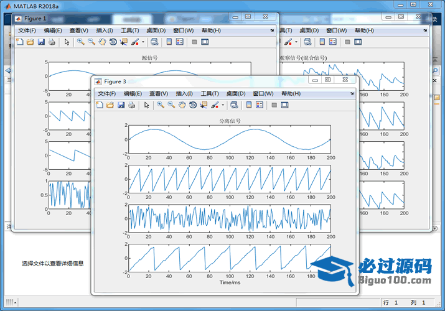The width and height of the screenshot is (445, 311).
Task: Activate Rotate 3D tool in Figure 3
Action: point(193,105)
